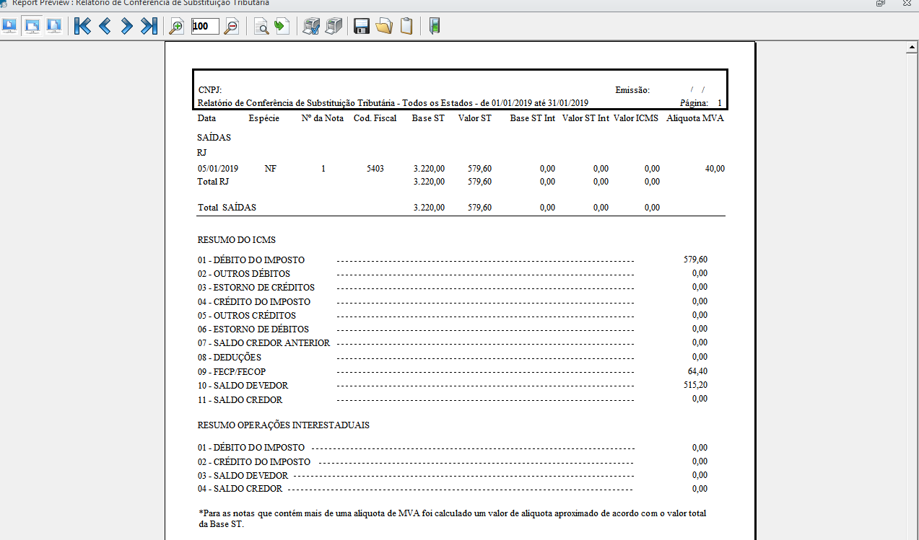Click the Alíquota MVA column header

pyautogui.click(x=694, y=118)
